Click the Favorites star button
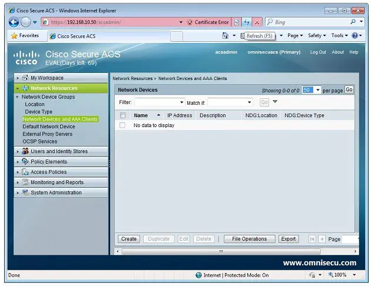This screenshot has height=286, width=371. (25, 35)
